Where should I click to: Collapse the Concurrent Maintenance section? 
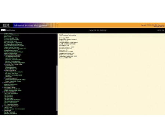[3, 106]
